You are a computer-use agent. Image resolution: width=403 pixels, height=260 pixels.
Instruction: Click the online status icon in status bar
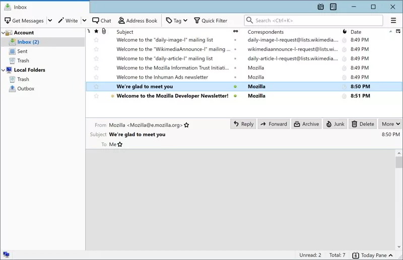click(6, 255)
